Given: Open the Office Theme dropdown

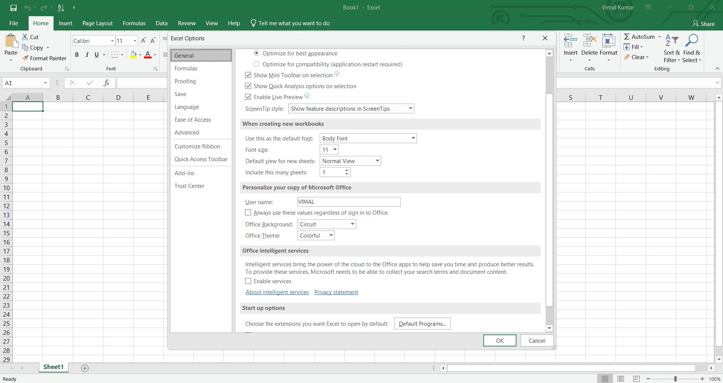Looking at the screenshot, I should tap(316, 235).
